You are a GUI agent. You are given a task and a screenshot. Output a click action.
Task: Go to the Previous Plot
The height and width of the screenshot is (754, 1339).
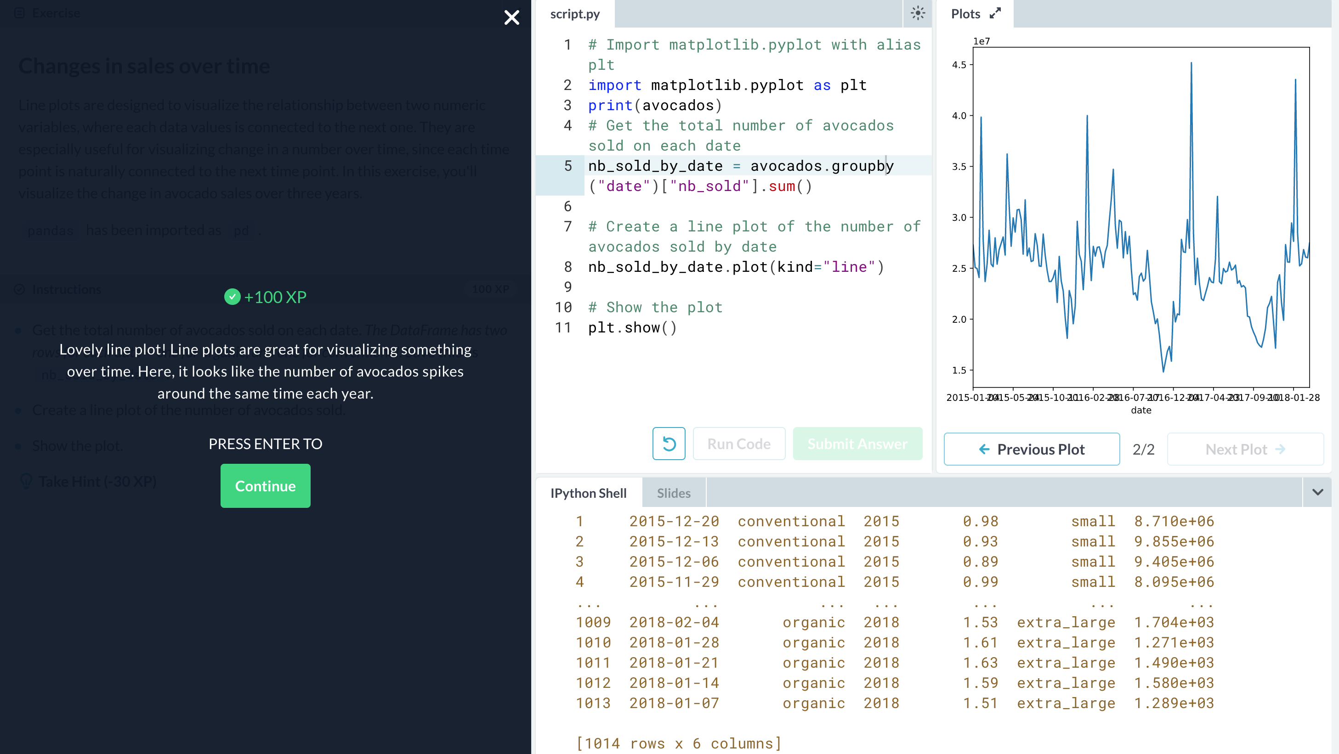(x=1031, y=449)
